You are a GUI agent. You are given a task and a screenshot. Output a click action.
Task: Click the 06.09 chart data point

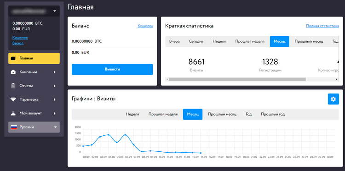(125, 135)
